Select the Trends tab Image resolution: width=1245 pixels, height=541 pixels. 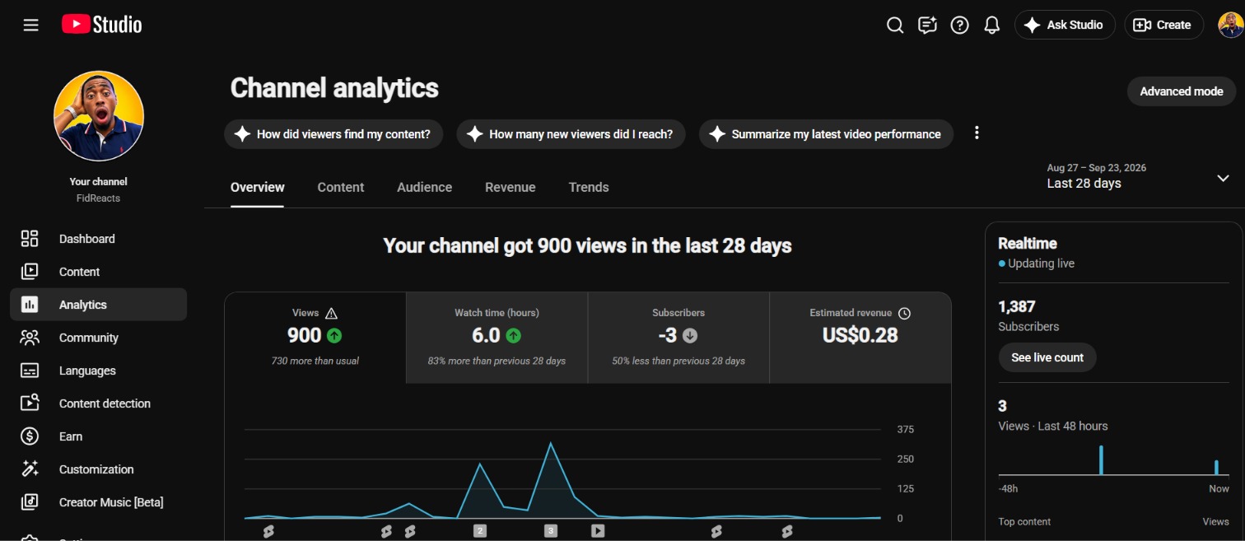pyautogui.click(x=589, y=187)
